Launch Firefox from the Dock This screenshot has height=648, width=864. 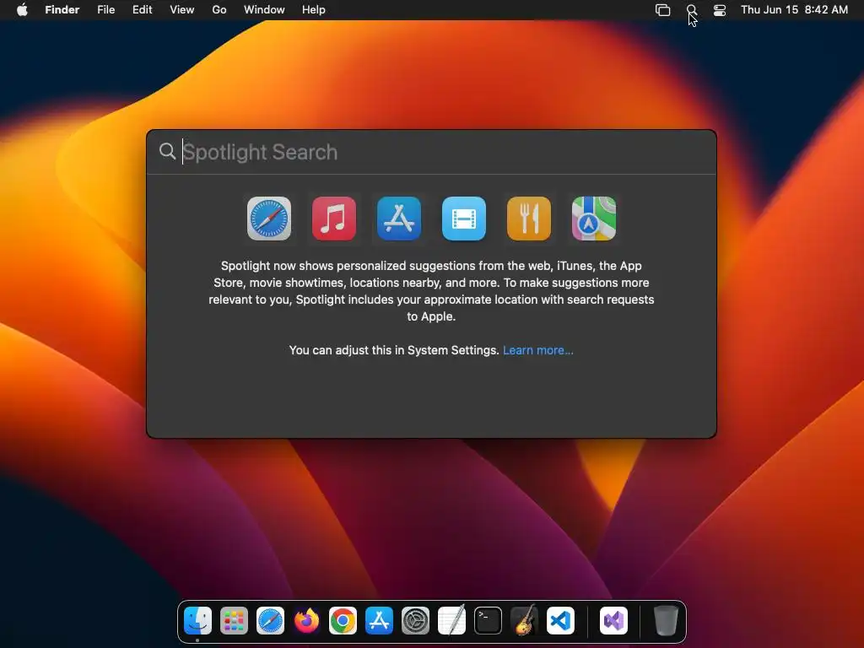(306, 620)
